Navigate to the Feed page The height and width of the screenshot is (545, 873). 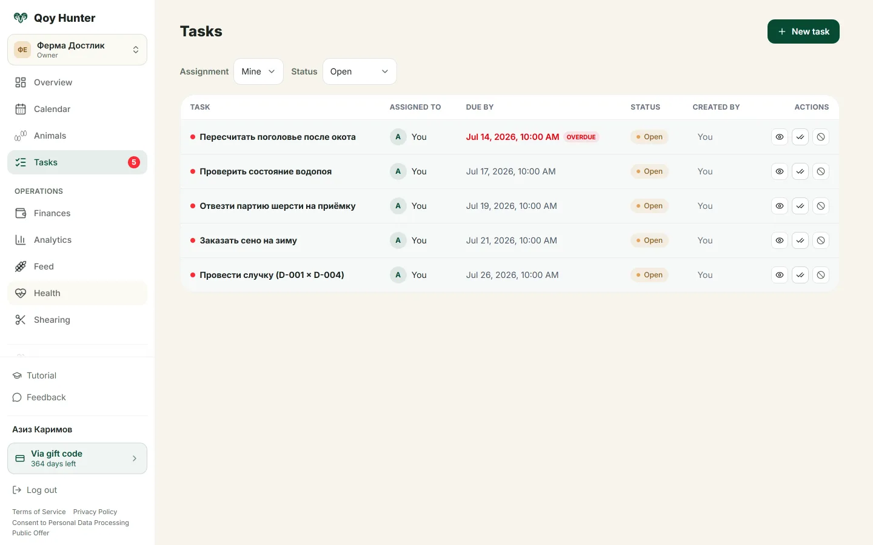(x=77, y=266)
